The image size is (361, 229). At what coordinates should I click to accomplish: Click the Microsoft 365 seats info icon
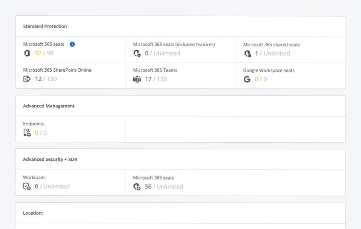tap(72, 44)
